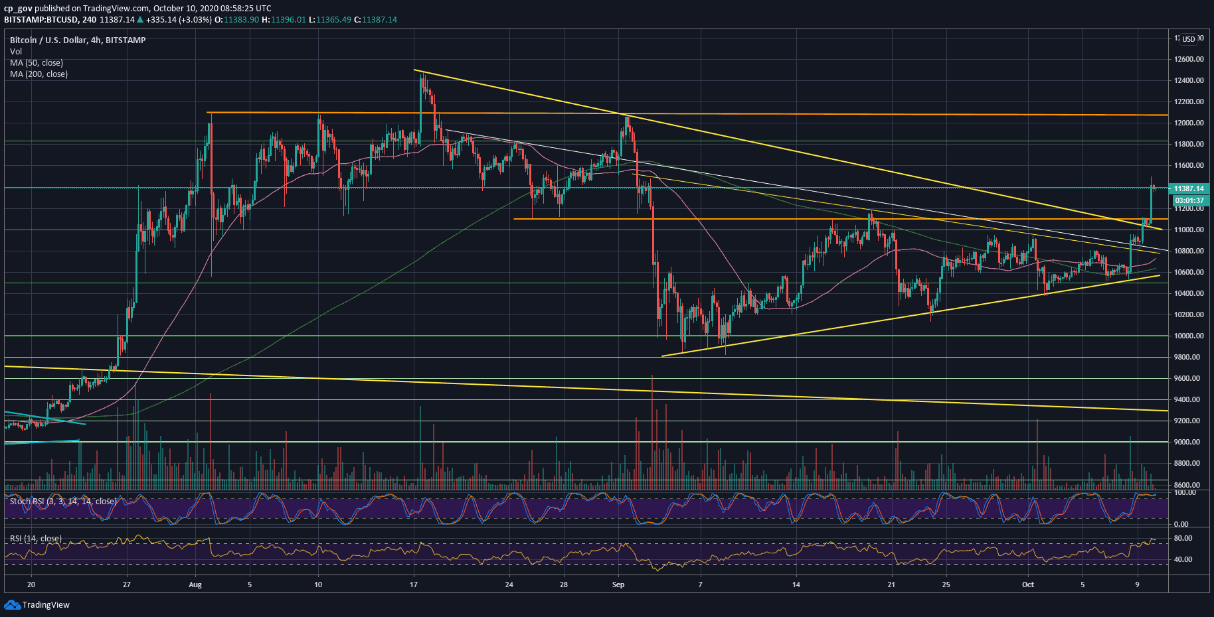Click the bar countdown timer 03:01:37
Image resolution: width=1214 pixels, height=617 pixels.
click(x=1189, y=200)
